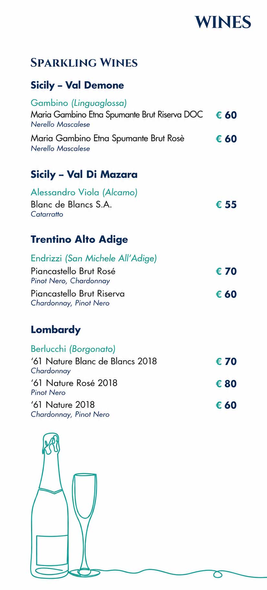Viewport: 267px width, 590px height.
Task: Select Maria Gambino Etna Spumante Brut Rosè
Action: (108, 139)
